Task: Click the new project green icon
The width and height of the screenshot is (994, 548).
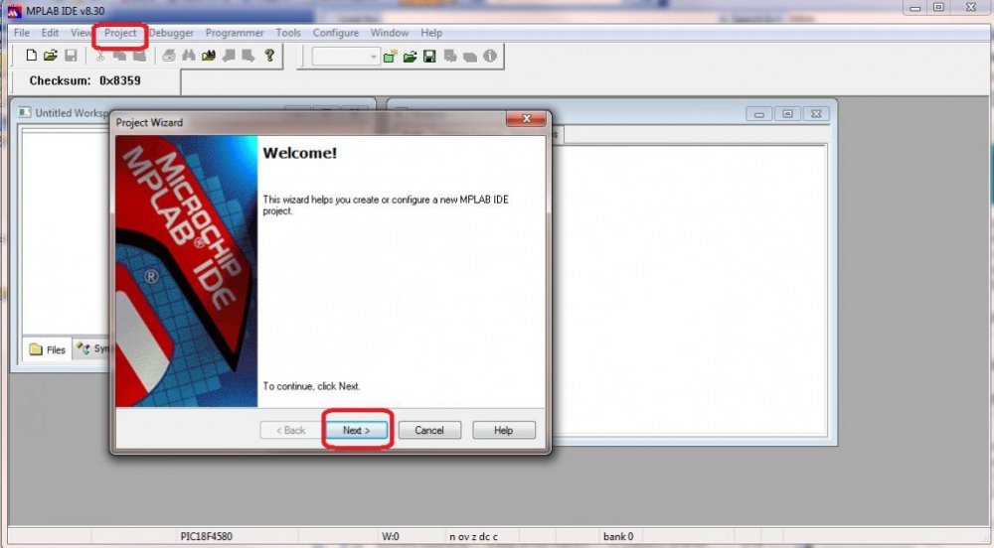Action: [390, 57]
